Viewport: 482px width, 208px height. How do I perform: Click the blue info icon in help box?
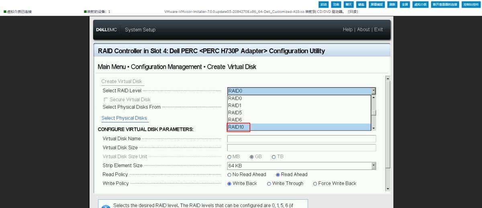(106, 207)
